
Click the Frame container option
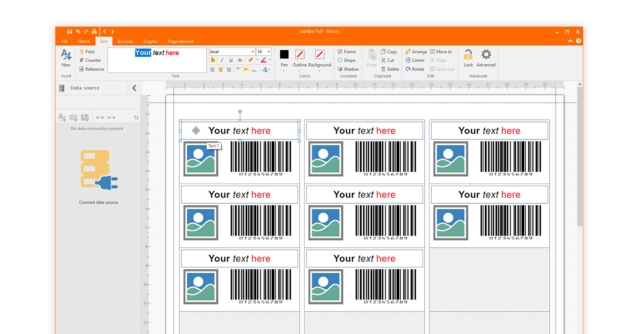coord(347,52)
